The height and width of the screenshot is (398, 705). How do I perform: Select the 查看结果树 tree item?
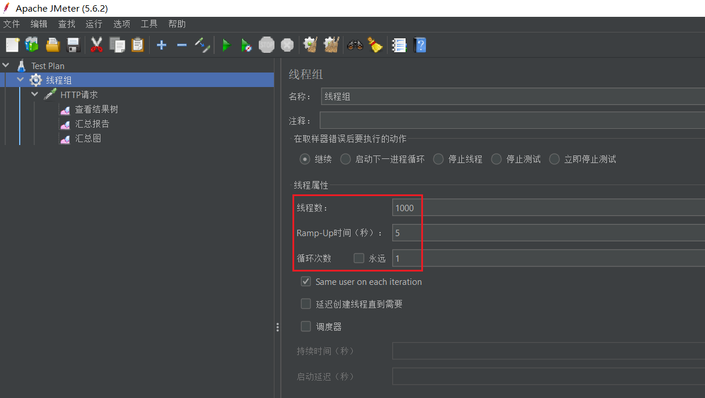tap(96, 109)
